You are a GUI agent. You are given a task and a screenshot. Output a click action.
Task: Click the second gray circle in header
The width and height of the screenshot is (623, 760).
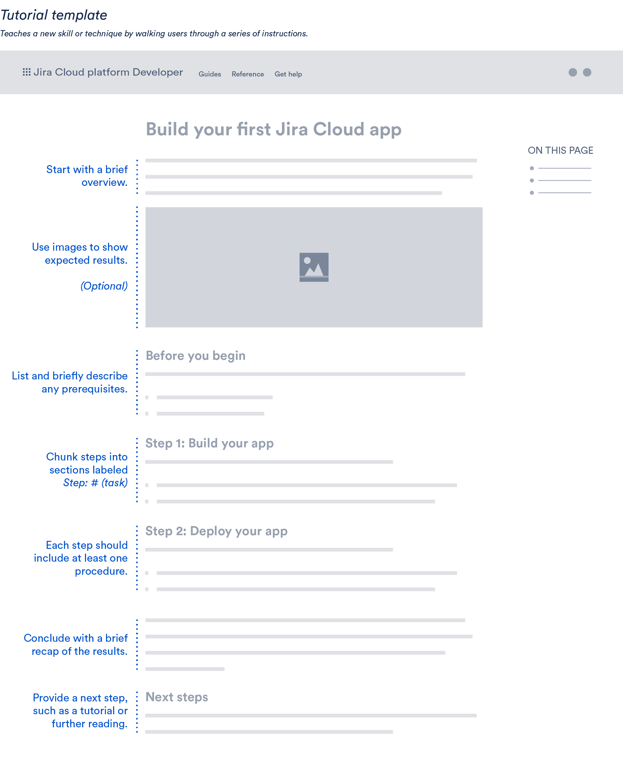587,72
